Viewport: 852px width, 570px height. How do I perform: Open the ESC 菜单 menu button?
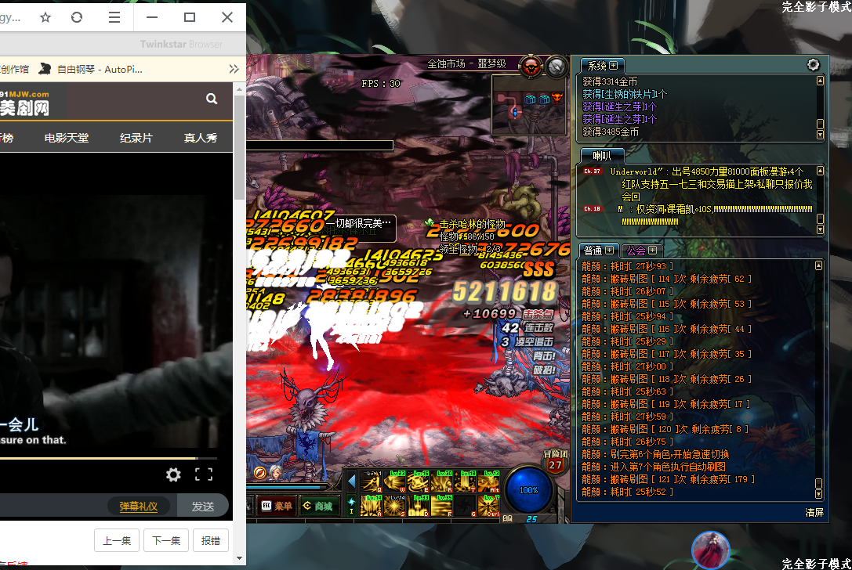277,506
